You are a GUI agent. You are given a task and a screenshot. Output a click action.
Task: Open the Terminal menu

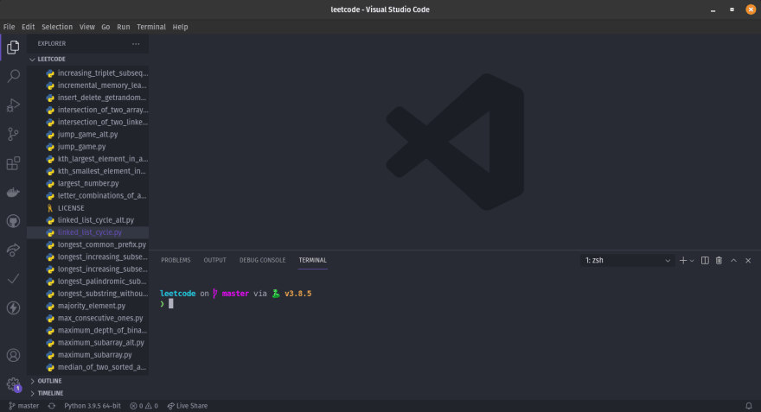pos(151,27)
